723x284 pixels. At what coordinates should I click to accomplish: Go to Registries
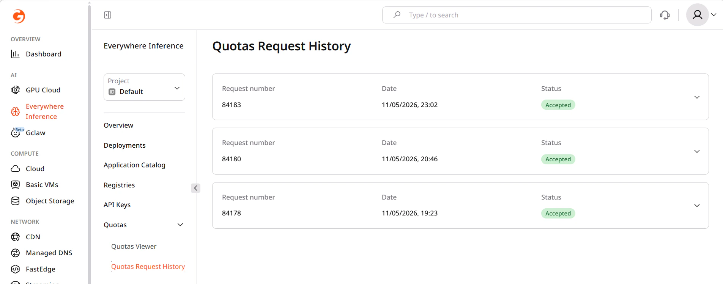(119, 185)
